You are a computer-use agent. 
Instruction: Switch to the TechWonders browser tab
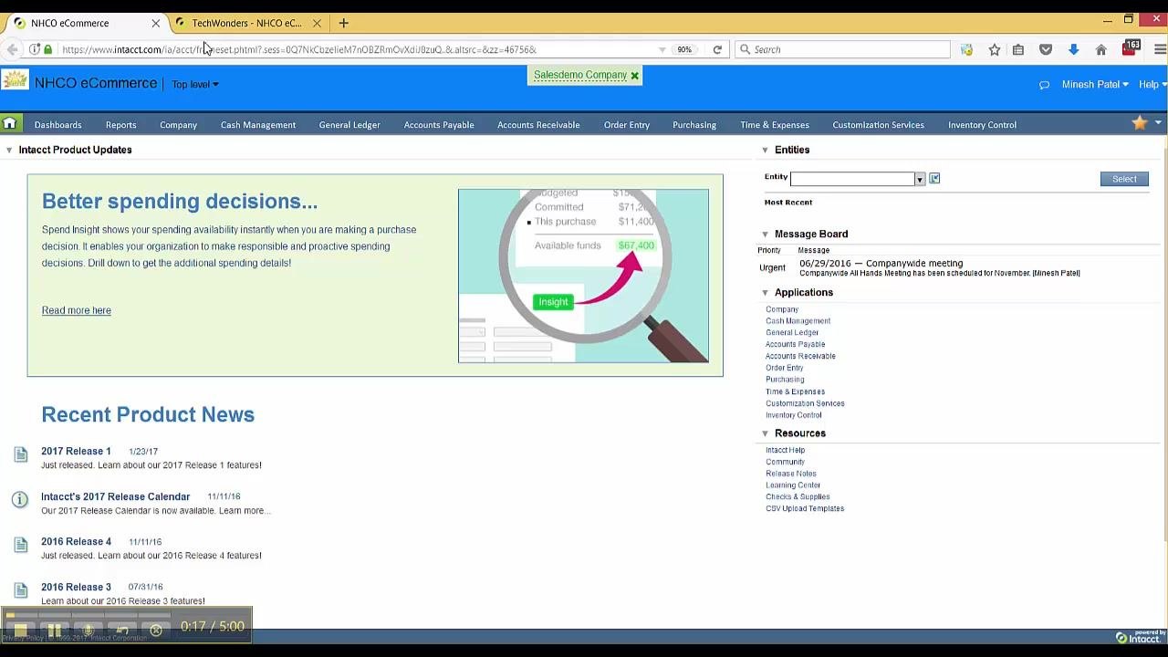(247, 23)
